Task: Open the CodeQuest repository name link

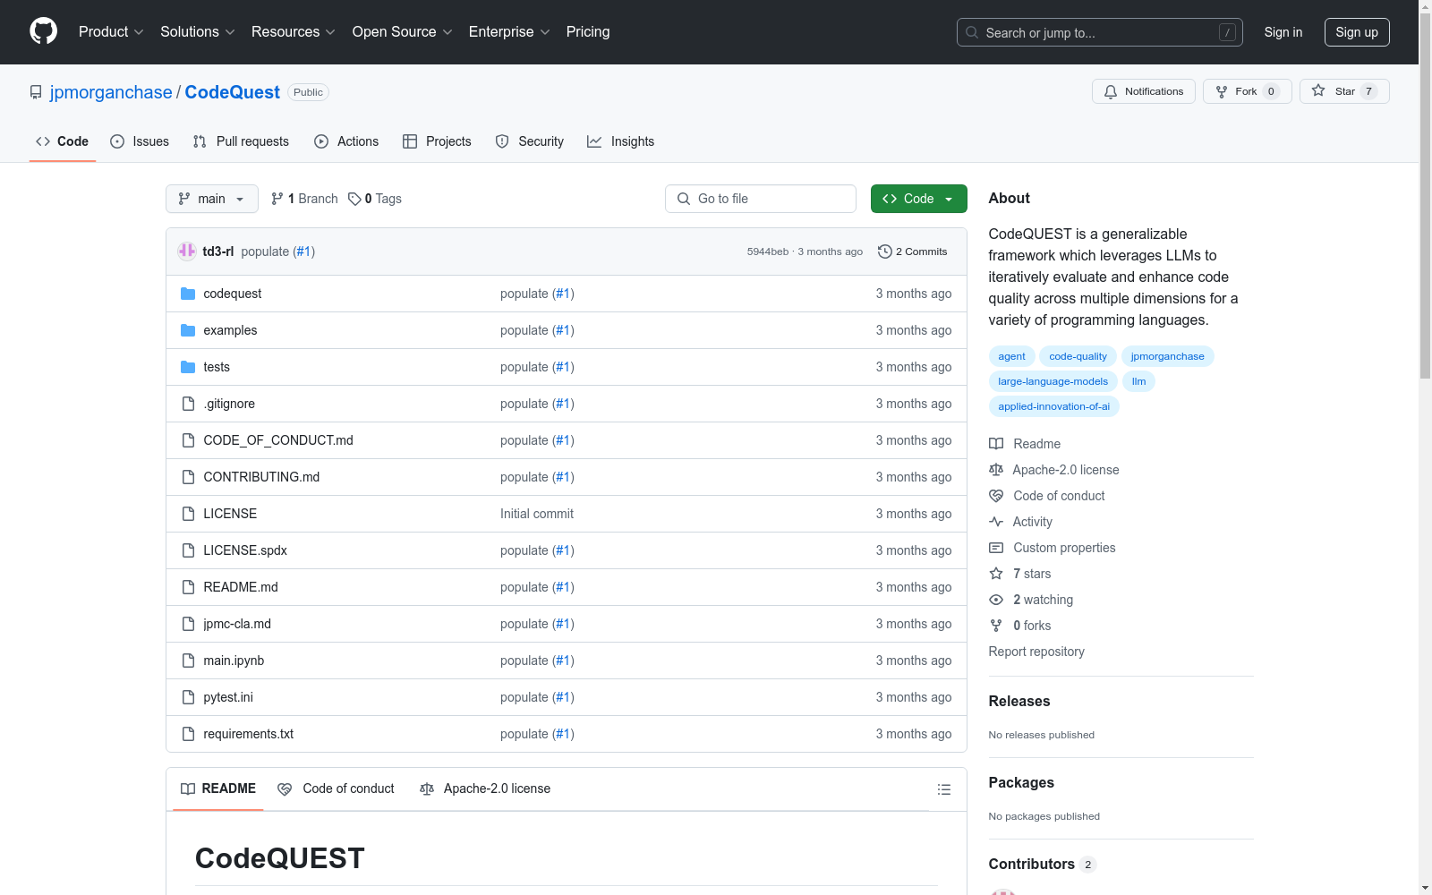Action: click(x=233, y=92)
